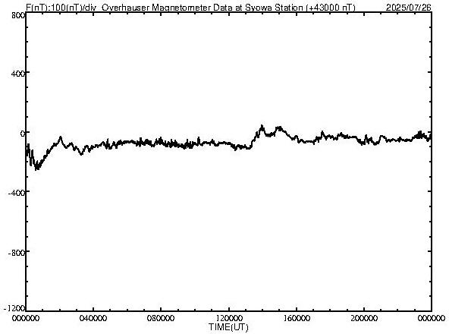Click the rightmost 000000 time label
Image resolution: width=449 pixels, height=334 pixels.
point(432,318)
